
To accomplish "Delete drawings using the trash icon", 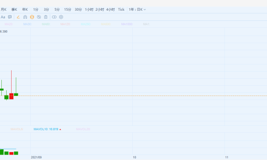I will coord(46,17).
